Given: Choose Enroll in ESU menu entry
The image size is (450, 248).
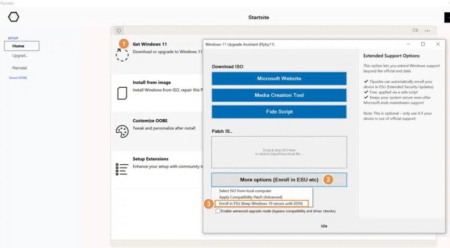Looking at the screenshot, I should tap(261, 204).
